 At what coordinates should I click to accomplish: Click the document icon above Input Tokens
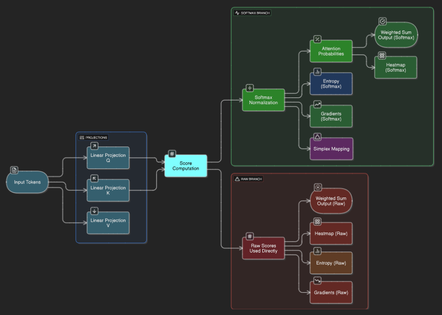coord(14,171)
